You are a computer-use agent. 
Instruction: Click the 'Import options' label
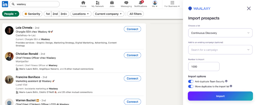197,76
